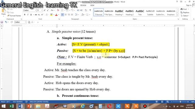The height and width of the screenshot is (109, 195).
Task: Open font size dropdown showing 11
Action: (x=42, y=10)
